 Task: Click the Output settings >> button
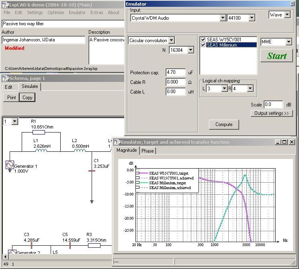[272, 113]
